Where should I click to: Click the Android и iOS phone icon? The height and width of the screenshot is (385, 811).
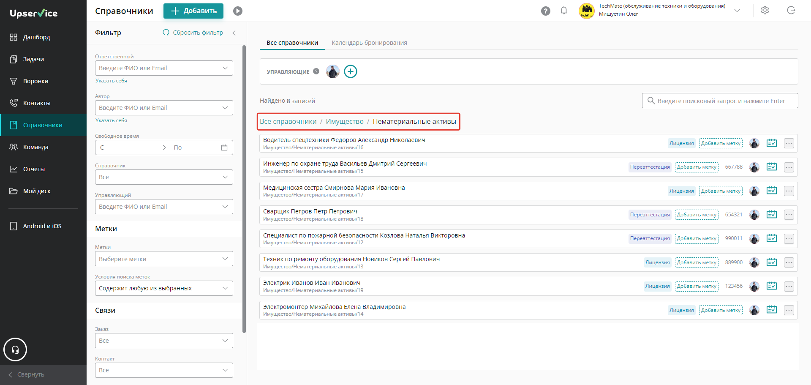14,226
